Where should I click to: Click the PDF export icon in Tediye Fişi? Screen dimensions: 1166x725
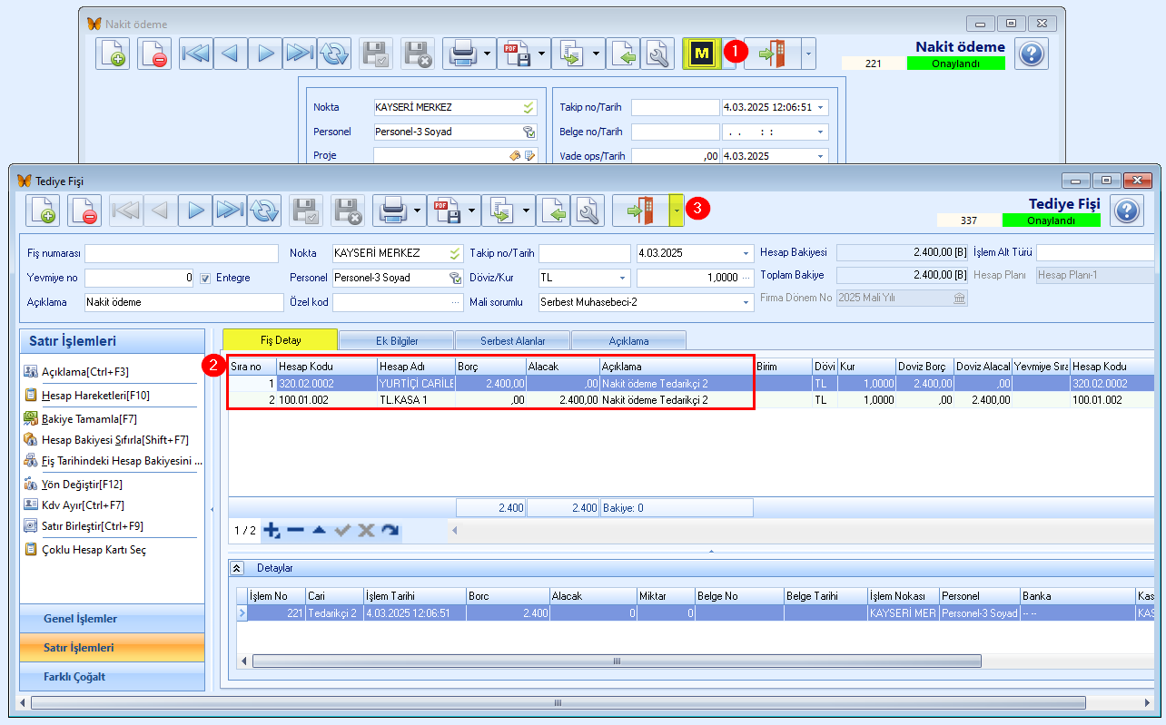click(x=445, y=211)
